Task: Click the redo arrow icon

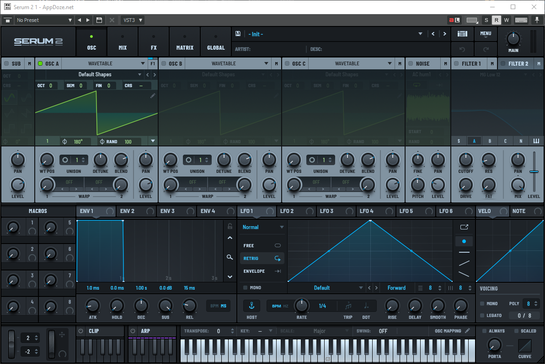Action: tap(486, 49)
